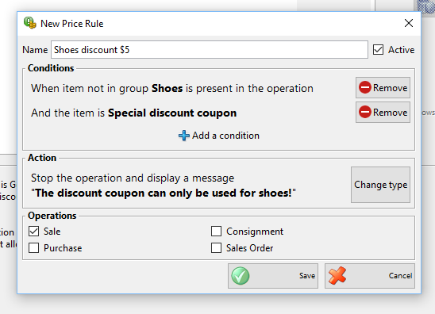435x314 pixels.
Task: Click the message text about discount coupon for shoes
Action: tap(164, 193)
